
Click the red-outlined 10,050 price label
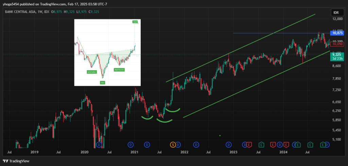(x=337, y=44)
